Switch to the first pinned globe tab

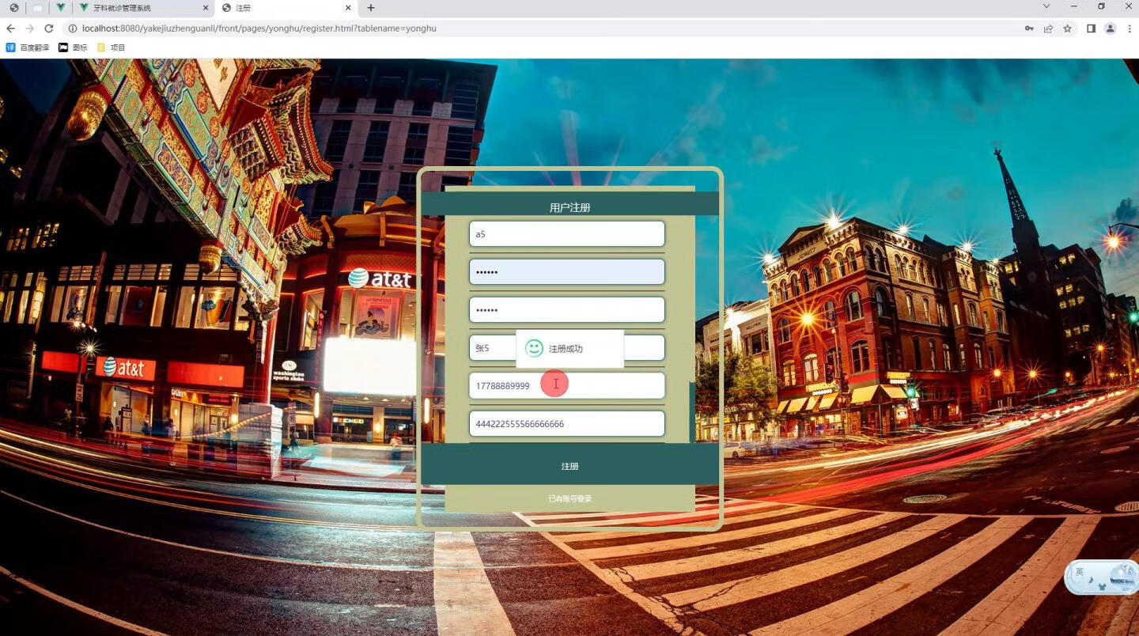tap(13, 8)
